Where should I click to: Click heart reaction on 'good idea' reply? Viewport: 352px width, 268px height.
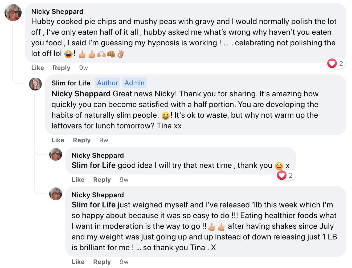[x=282, y=175]
